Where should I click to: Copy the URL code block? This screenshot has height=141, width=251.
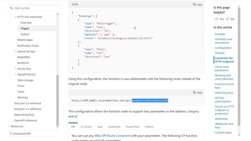[197, 92]
